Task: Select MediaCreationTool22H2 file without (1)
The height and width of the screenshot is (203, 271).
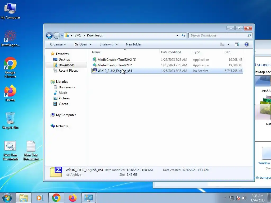Action: (x=115, y=65)
